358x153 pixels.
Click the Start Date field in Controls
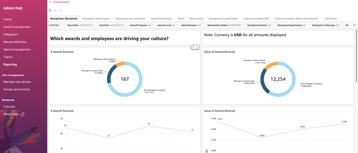[80, 25]
